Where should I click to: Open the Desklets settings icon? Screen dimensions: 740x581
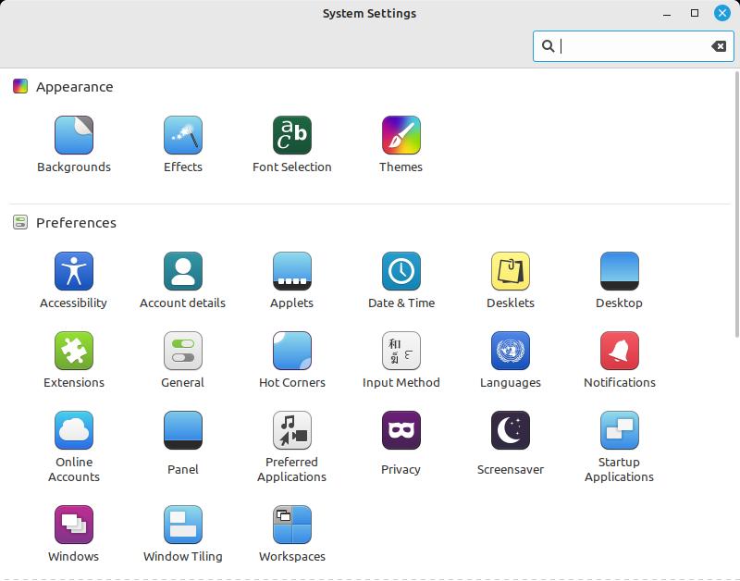511,271
